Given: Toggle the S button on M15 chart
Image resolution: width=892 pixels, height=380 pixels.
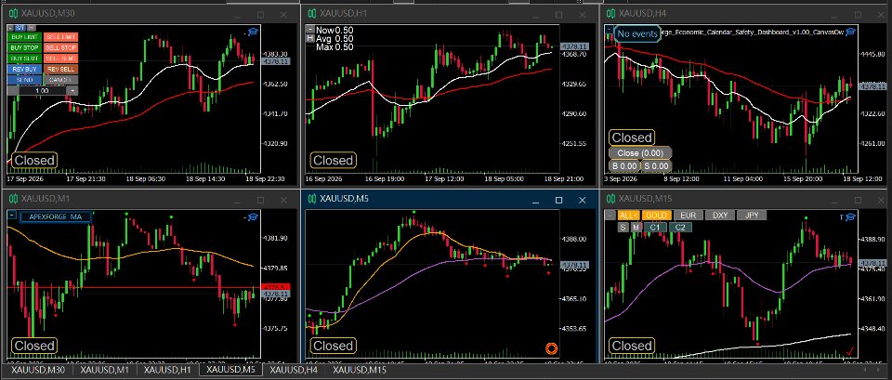Looking at the screenshot, I should click(623, 227).
